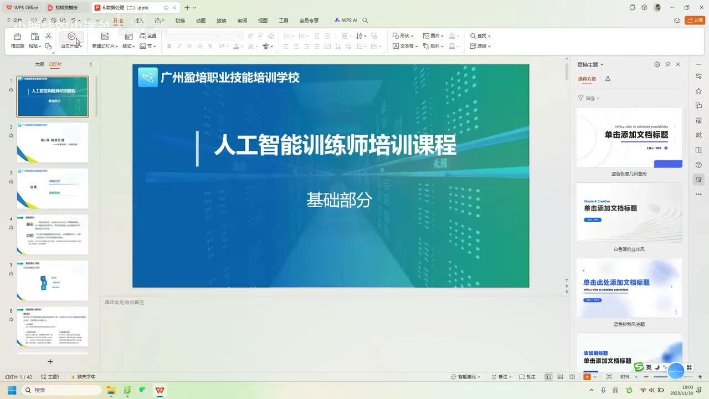Click the Cut scissors icon
The width and height of the screenshot is (709, 399).
[48, 36]
